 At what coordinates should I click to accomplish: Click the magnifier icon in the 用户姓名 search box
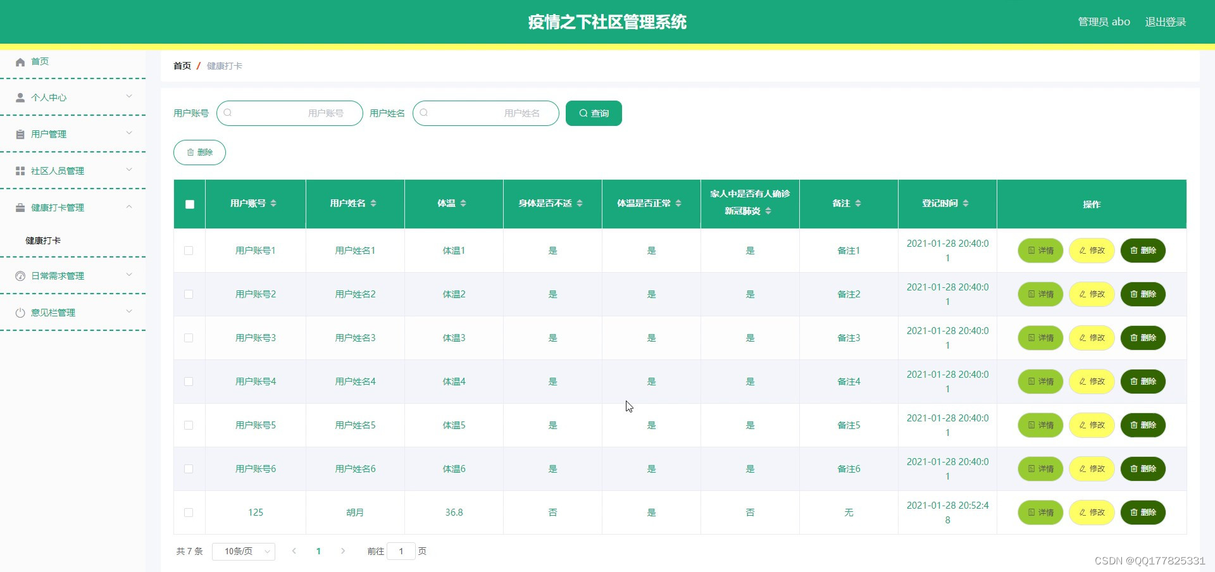click(424, 113)
